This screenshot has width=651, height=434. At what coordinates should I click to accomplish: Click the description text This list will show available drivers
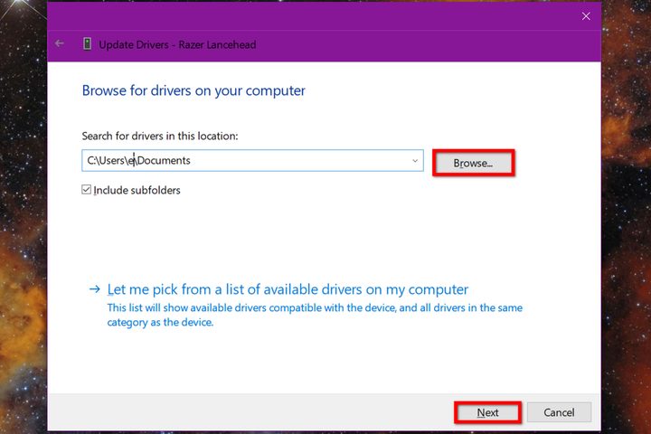tap(315, 315)
